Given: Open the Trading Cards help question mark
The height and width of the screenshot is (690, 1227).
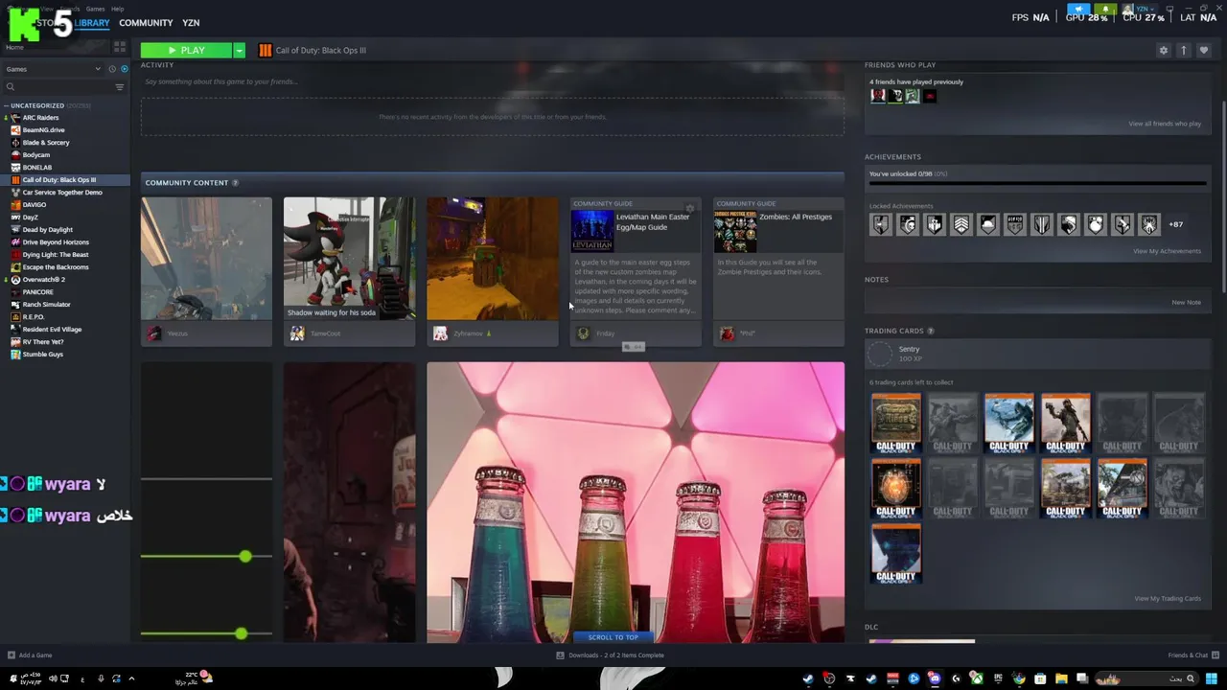Looking at the screenshot, I should point(931,331).
